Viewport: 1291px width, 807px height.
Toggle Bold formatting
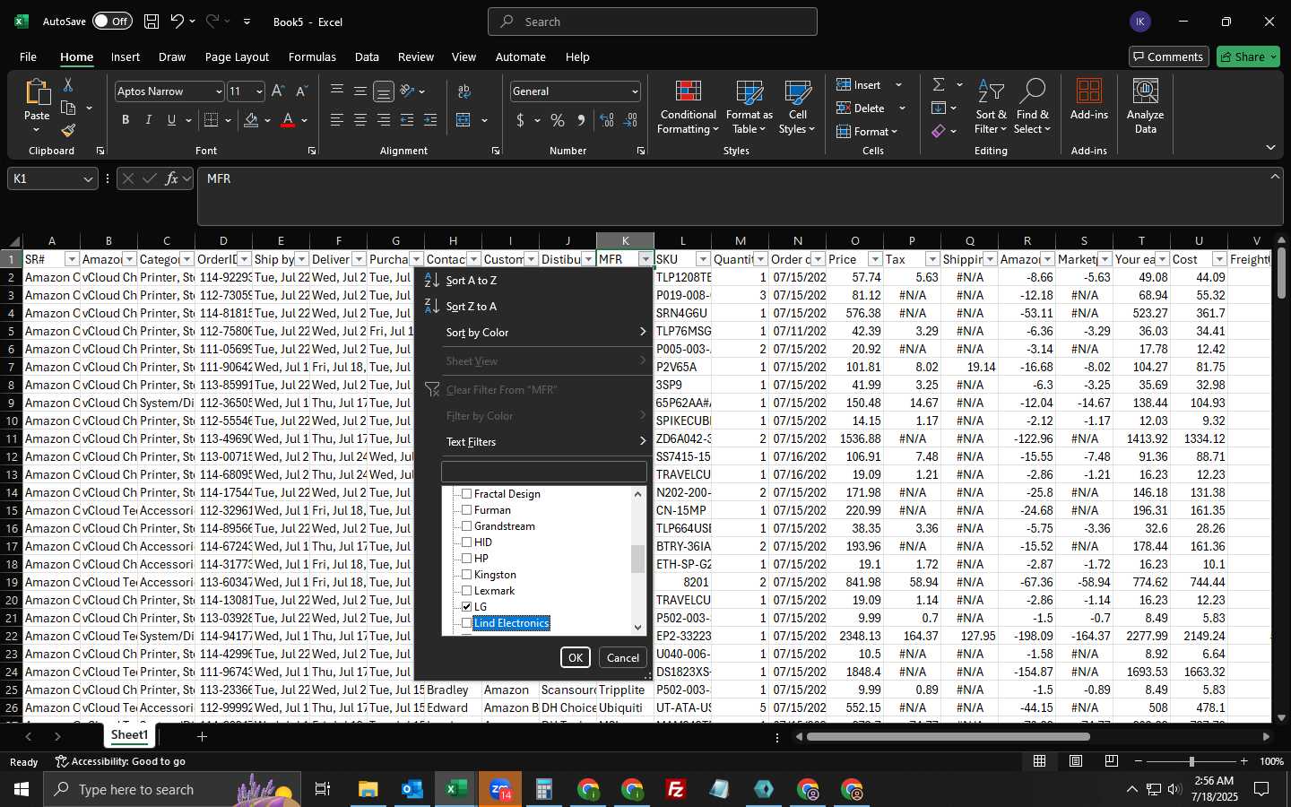(x=126, y=120)
